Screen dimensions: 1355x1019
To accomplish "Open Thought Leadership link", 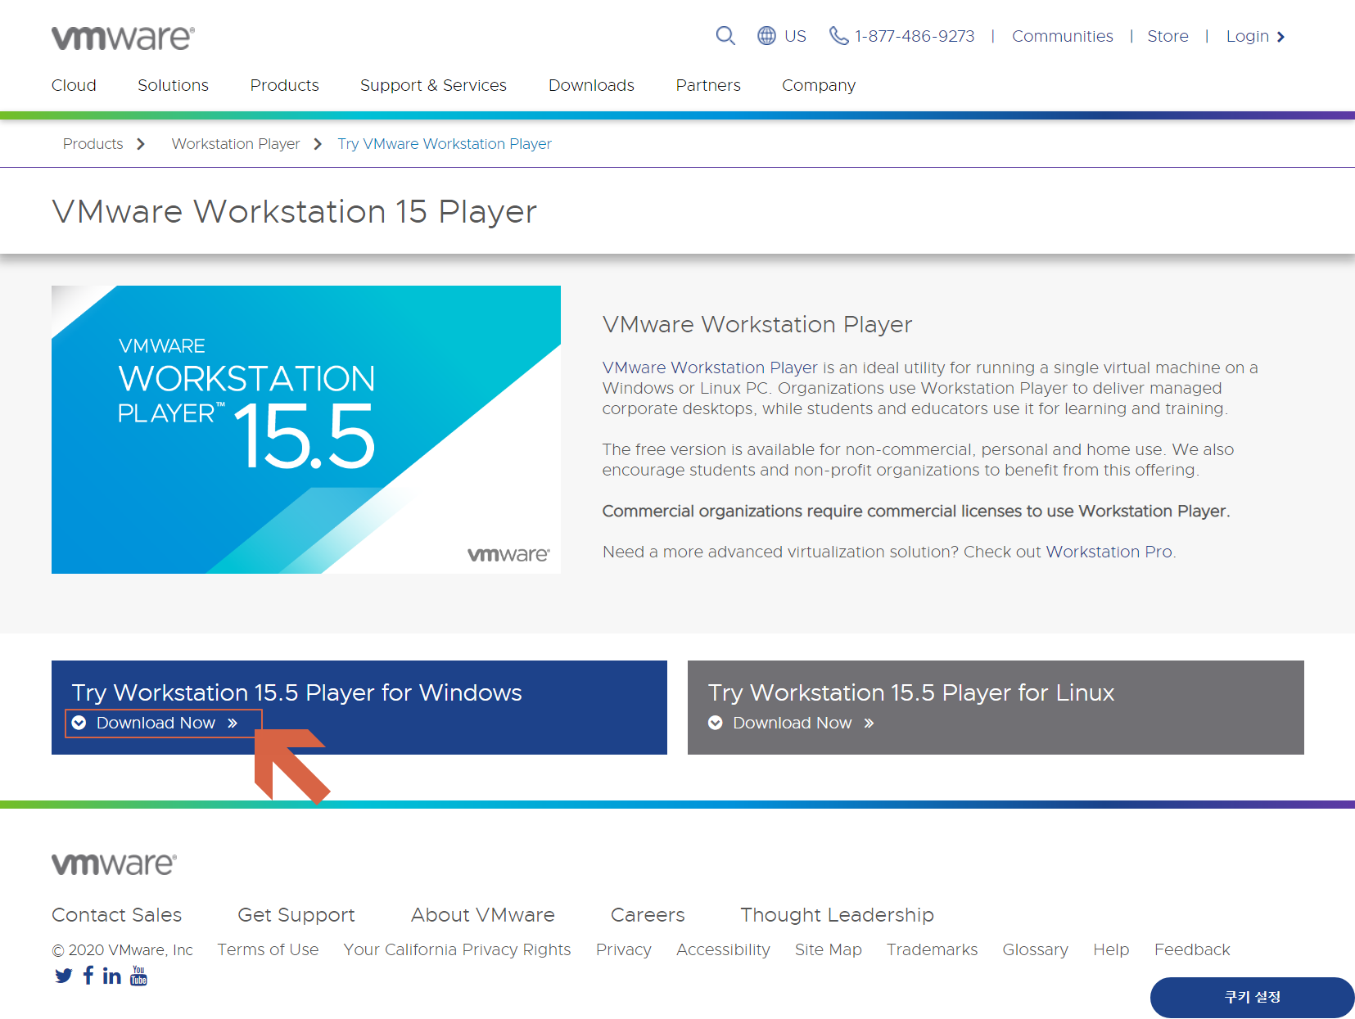I will pos(837,915).
